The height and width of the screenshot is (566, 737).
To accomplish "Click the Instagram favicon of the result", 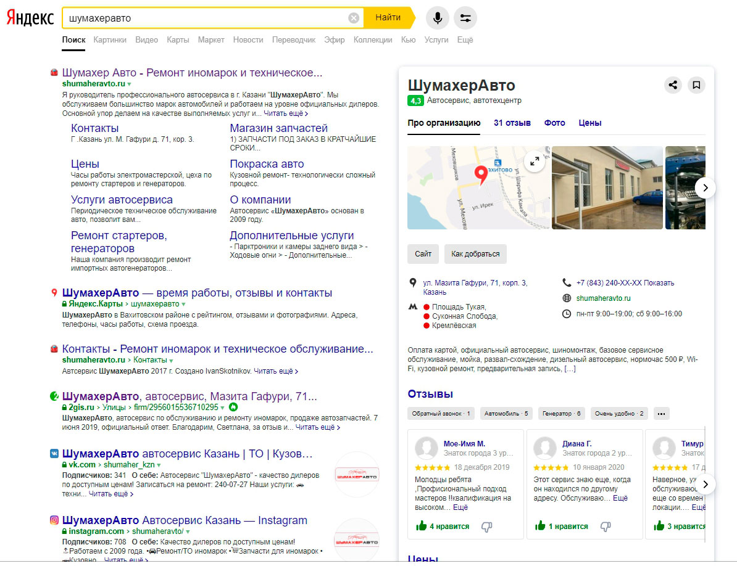I will coord(54,520).
